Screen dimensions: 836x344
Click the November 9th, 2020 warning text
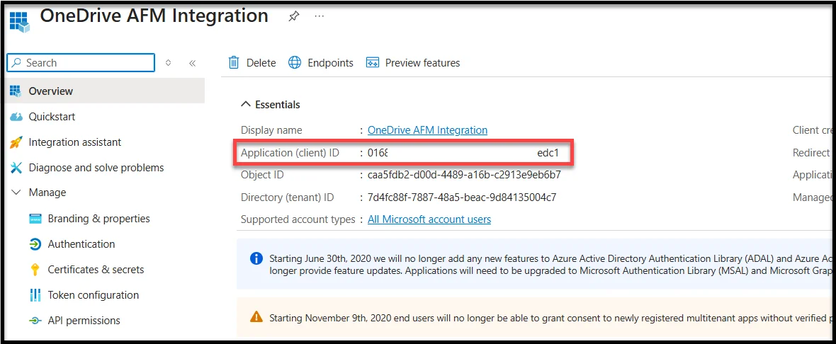(550, 319)
